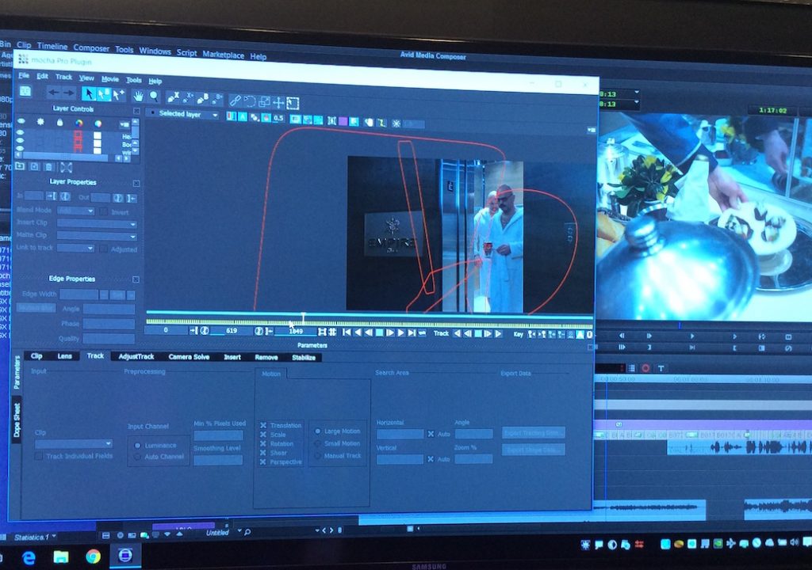Viewport: 812px width, 570px height.
Task: Select the Create X-Spline pen tool
Action: tap(173, 97)
